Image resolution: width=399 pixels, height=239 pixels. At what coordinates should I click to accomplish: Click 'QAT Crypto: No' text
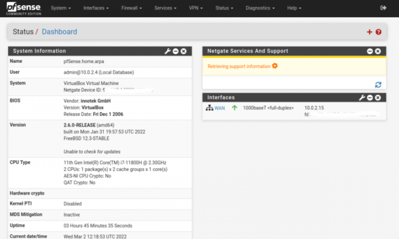click(80, 182)
